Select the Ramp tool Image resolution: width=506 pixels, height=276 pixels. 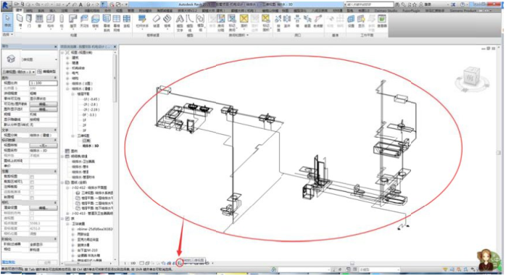pyautogui.click(x=156, y=21)
